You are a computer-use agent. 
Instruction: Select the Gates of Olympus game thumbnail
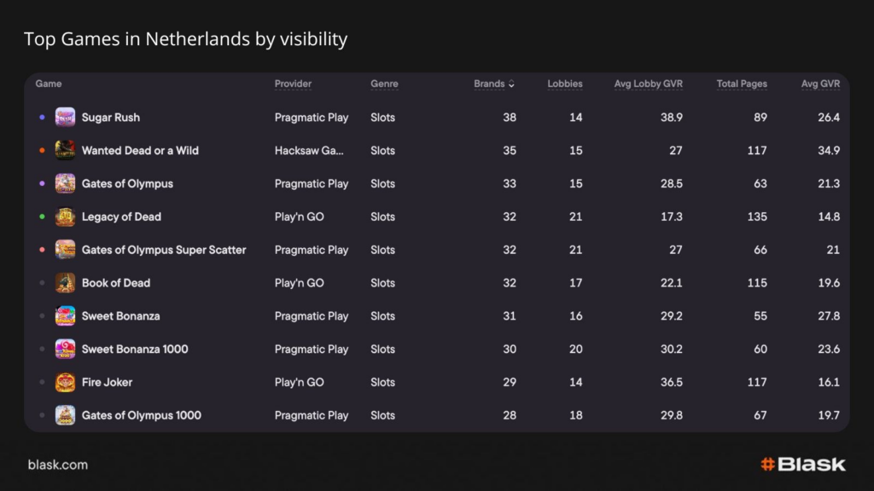point(66,183)
